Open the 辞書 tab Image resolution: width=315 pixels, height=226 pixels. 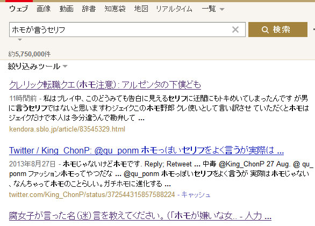89,9
